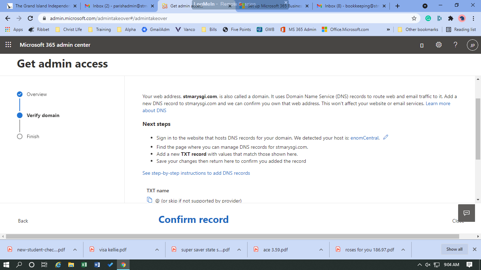Copy the TXT name value
The height and width of the screenshot is (270, 481).
coord(149,200)
